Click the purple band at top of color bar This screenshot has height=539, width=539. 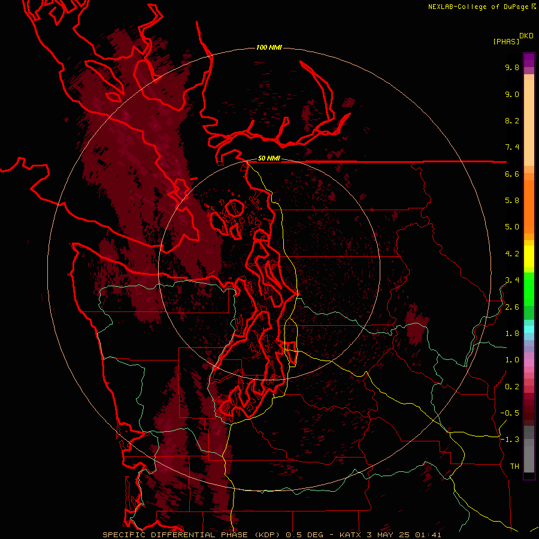[x=529, y=60]
